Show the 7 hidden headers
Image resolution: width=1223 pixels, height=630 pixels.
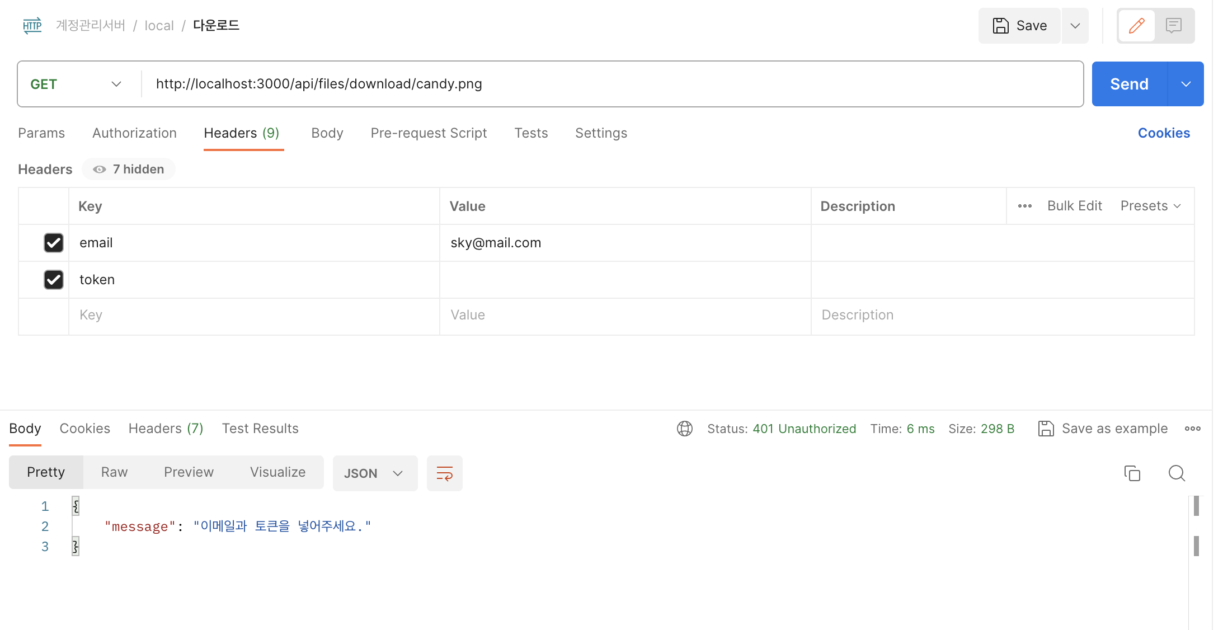(129, 170)
